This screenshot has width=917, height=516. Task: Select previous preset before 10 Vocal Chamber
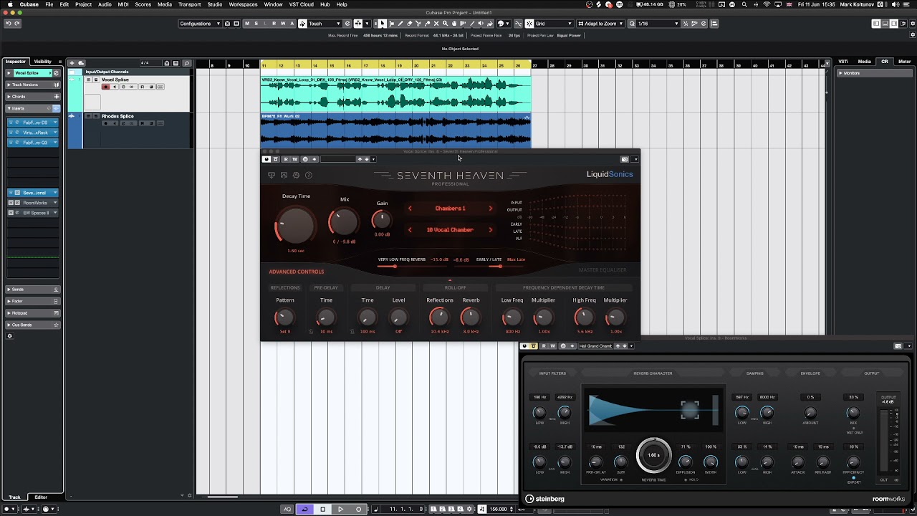[410, 230]
